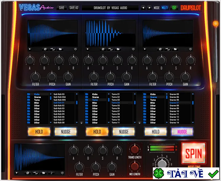Toggle power icon on first slot waveform
This screenshot has width=221, height=181.
pyautogui.click(x=76, y=49)
